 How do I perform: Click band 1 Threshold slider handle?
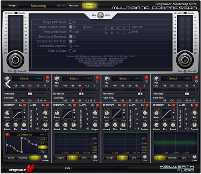click(x=30, y=94)
